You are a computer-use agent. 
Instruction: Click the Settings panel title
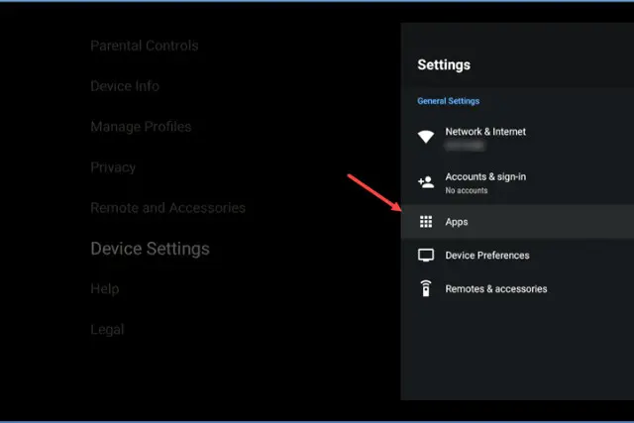[444, 65]
